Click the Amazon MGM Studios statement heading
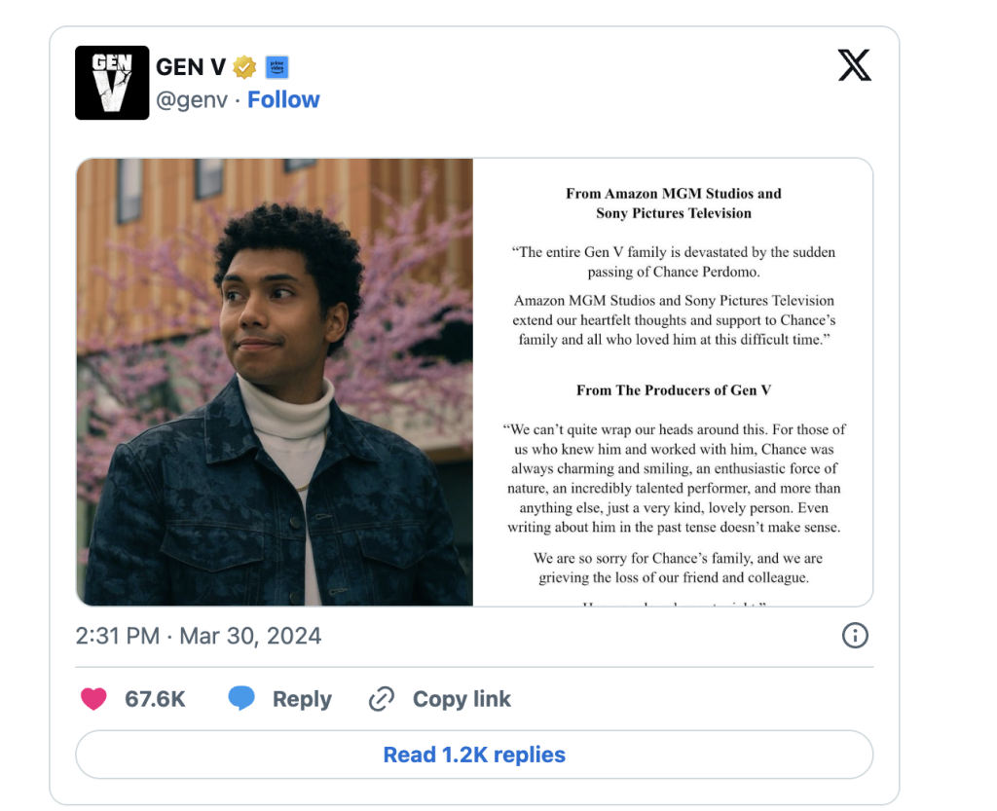The image size is (997, 811). [x=674, y=203]
